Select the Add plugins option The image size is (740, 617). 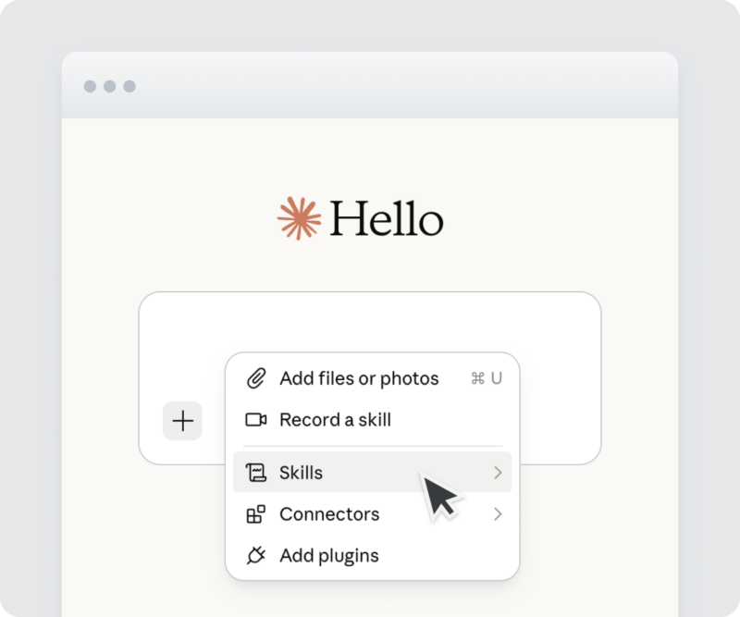tap(373, 555)
